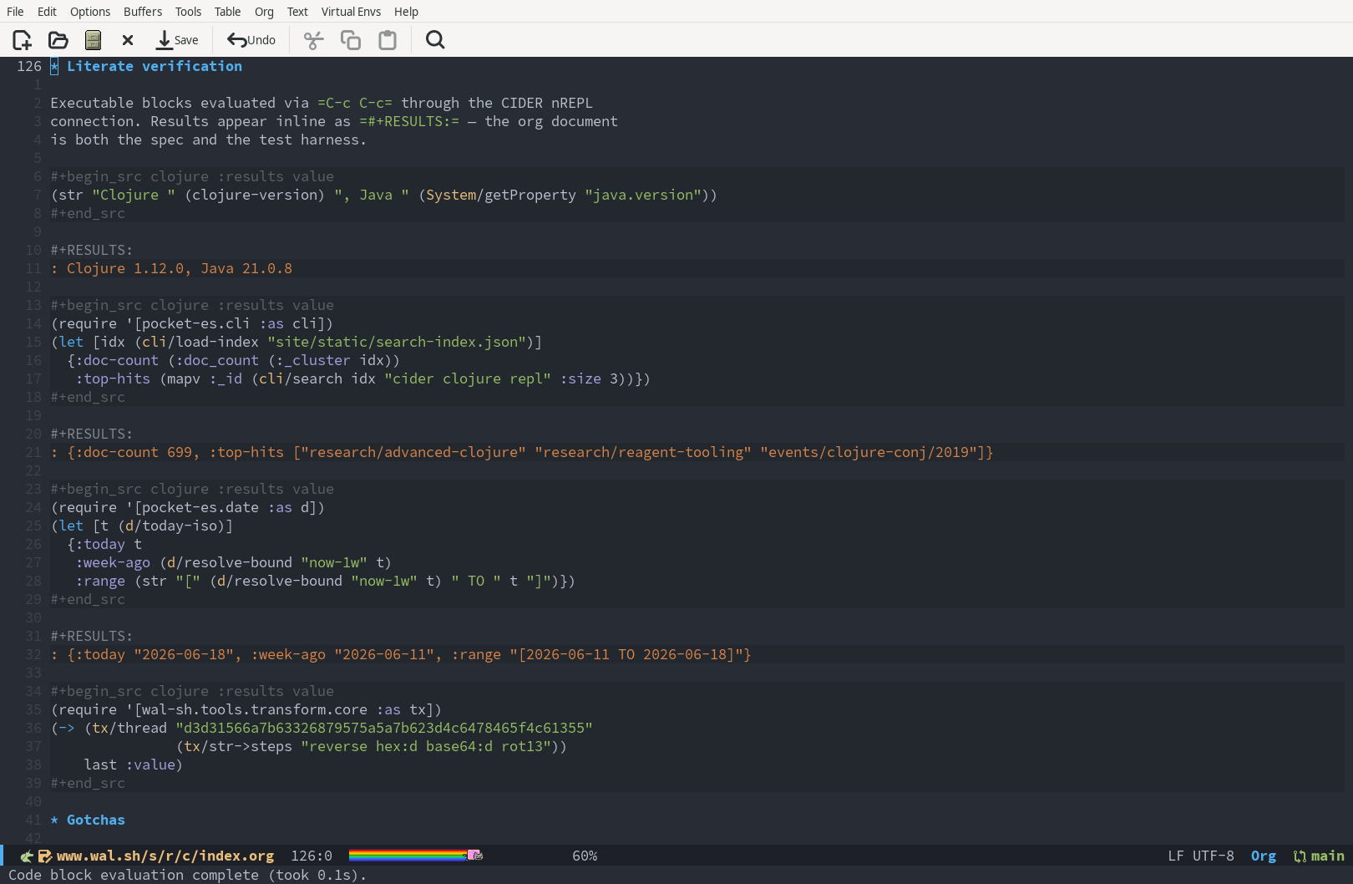The width and height of the screenshot is (1353, 884).
Task: Click the New File toolbar icon
Action: tap(23, 40)
